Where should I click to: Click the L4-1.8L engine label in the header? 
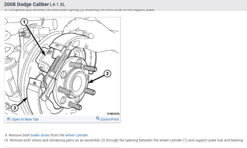point(57,5)
